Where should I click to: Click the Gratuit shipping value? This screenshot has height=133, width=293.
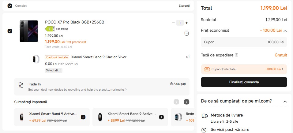tap(281, 55)
